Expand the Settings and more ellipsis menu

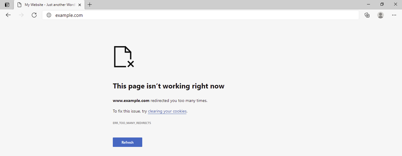click(x=394, y=15)
